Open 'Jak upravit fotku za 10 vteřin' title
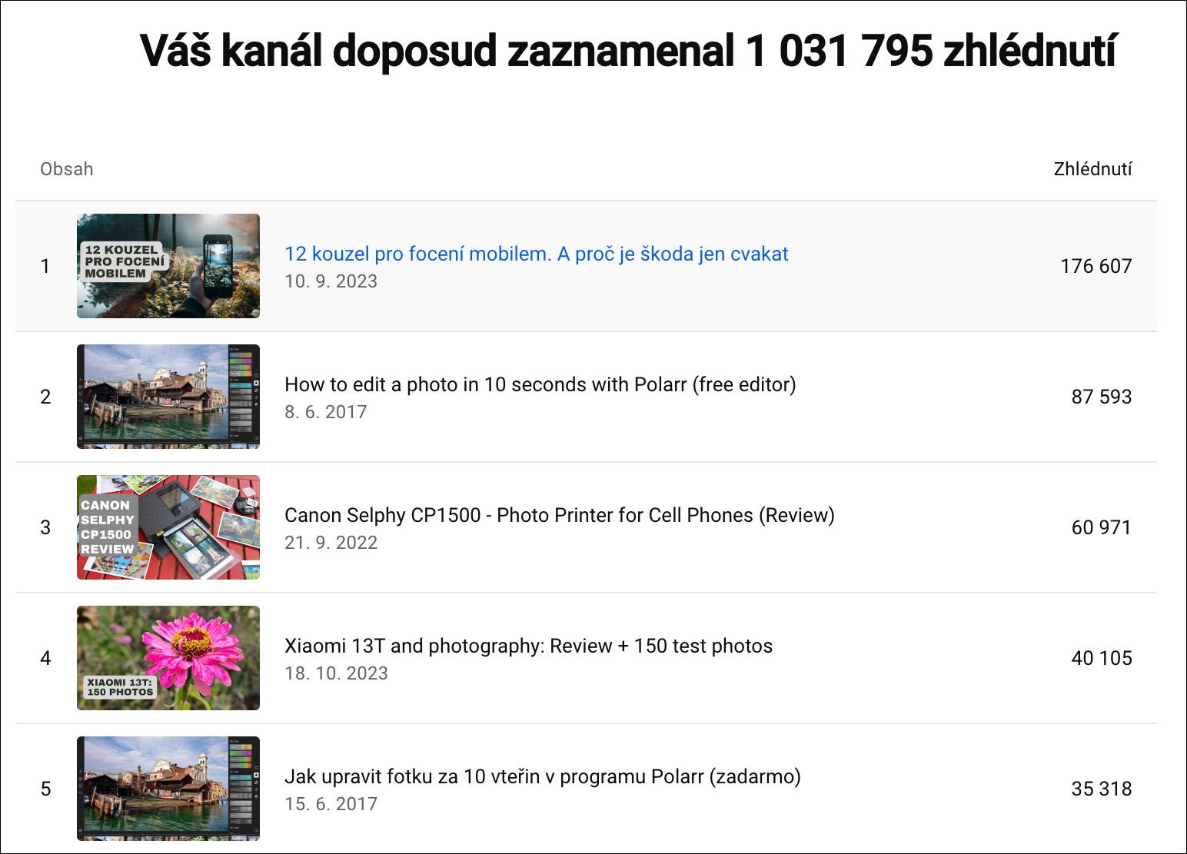1187x854 pixels. (543, 776)
